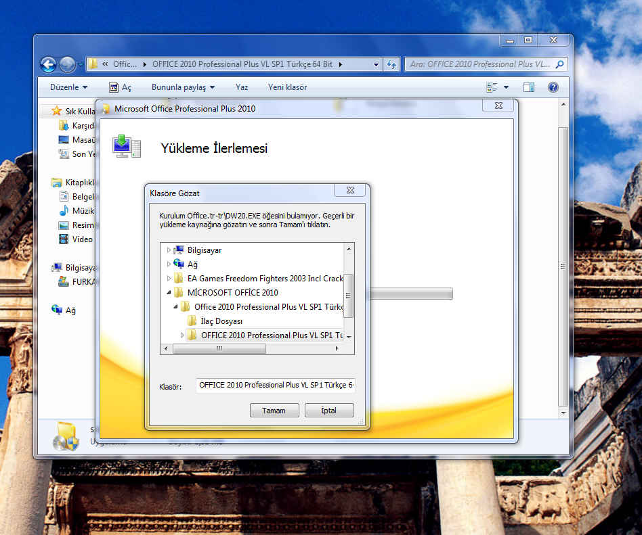Cancel with the İptal button
The image size is (642, 535).
pos(329,411)
